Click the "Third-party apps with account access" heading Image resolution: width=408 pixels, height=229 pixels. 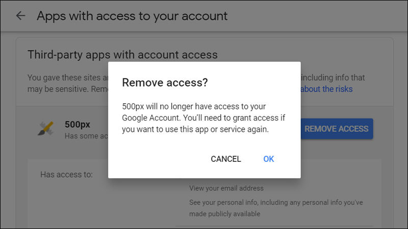(122, 54)
